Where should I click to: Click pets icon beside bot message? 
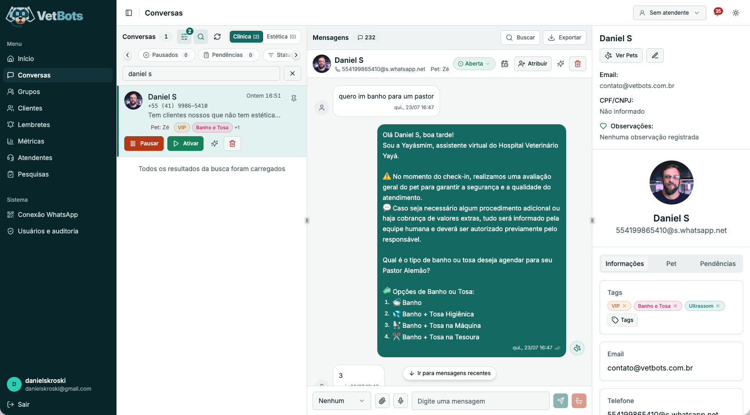click(577, 348)
